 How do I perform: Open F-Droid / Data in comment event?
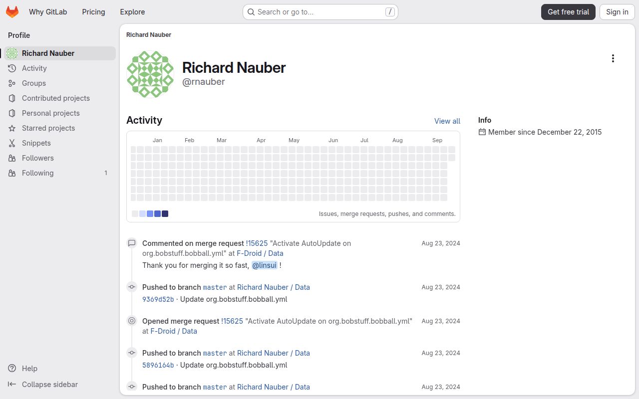point(260,253)
